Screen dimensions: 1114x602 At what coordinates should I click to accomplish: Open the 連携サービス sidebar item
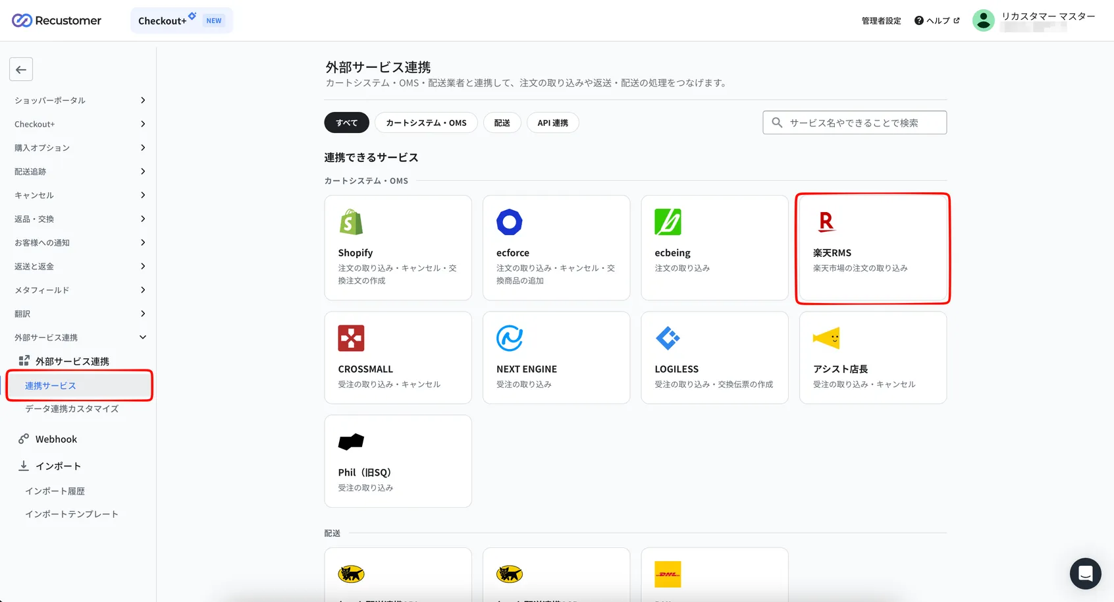(x=79, y=385)
